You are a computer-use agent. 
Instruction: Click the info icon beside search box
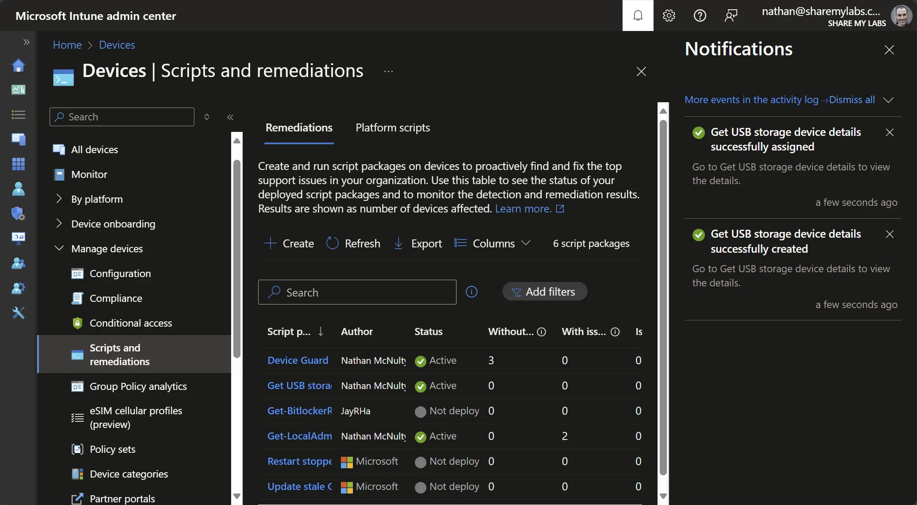point(472,292)
